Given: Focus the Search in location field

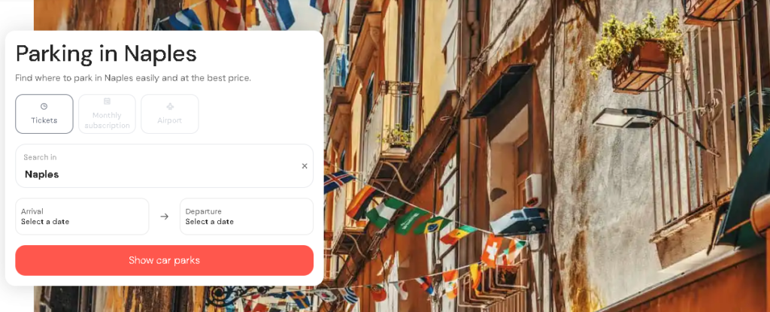Looking at the screenshot, I should pos(164,166).
